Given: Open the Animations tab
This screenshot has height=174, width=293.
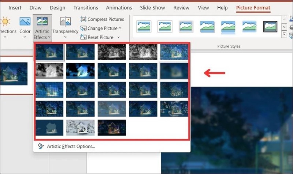Looking at the screenshot, I should (x=119, y=8).
